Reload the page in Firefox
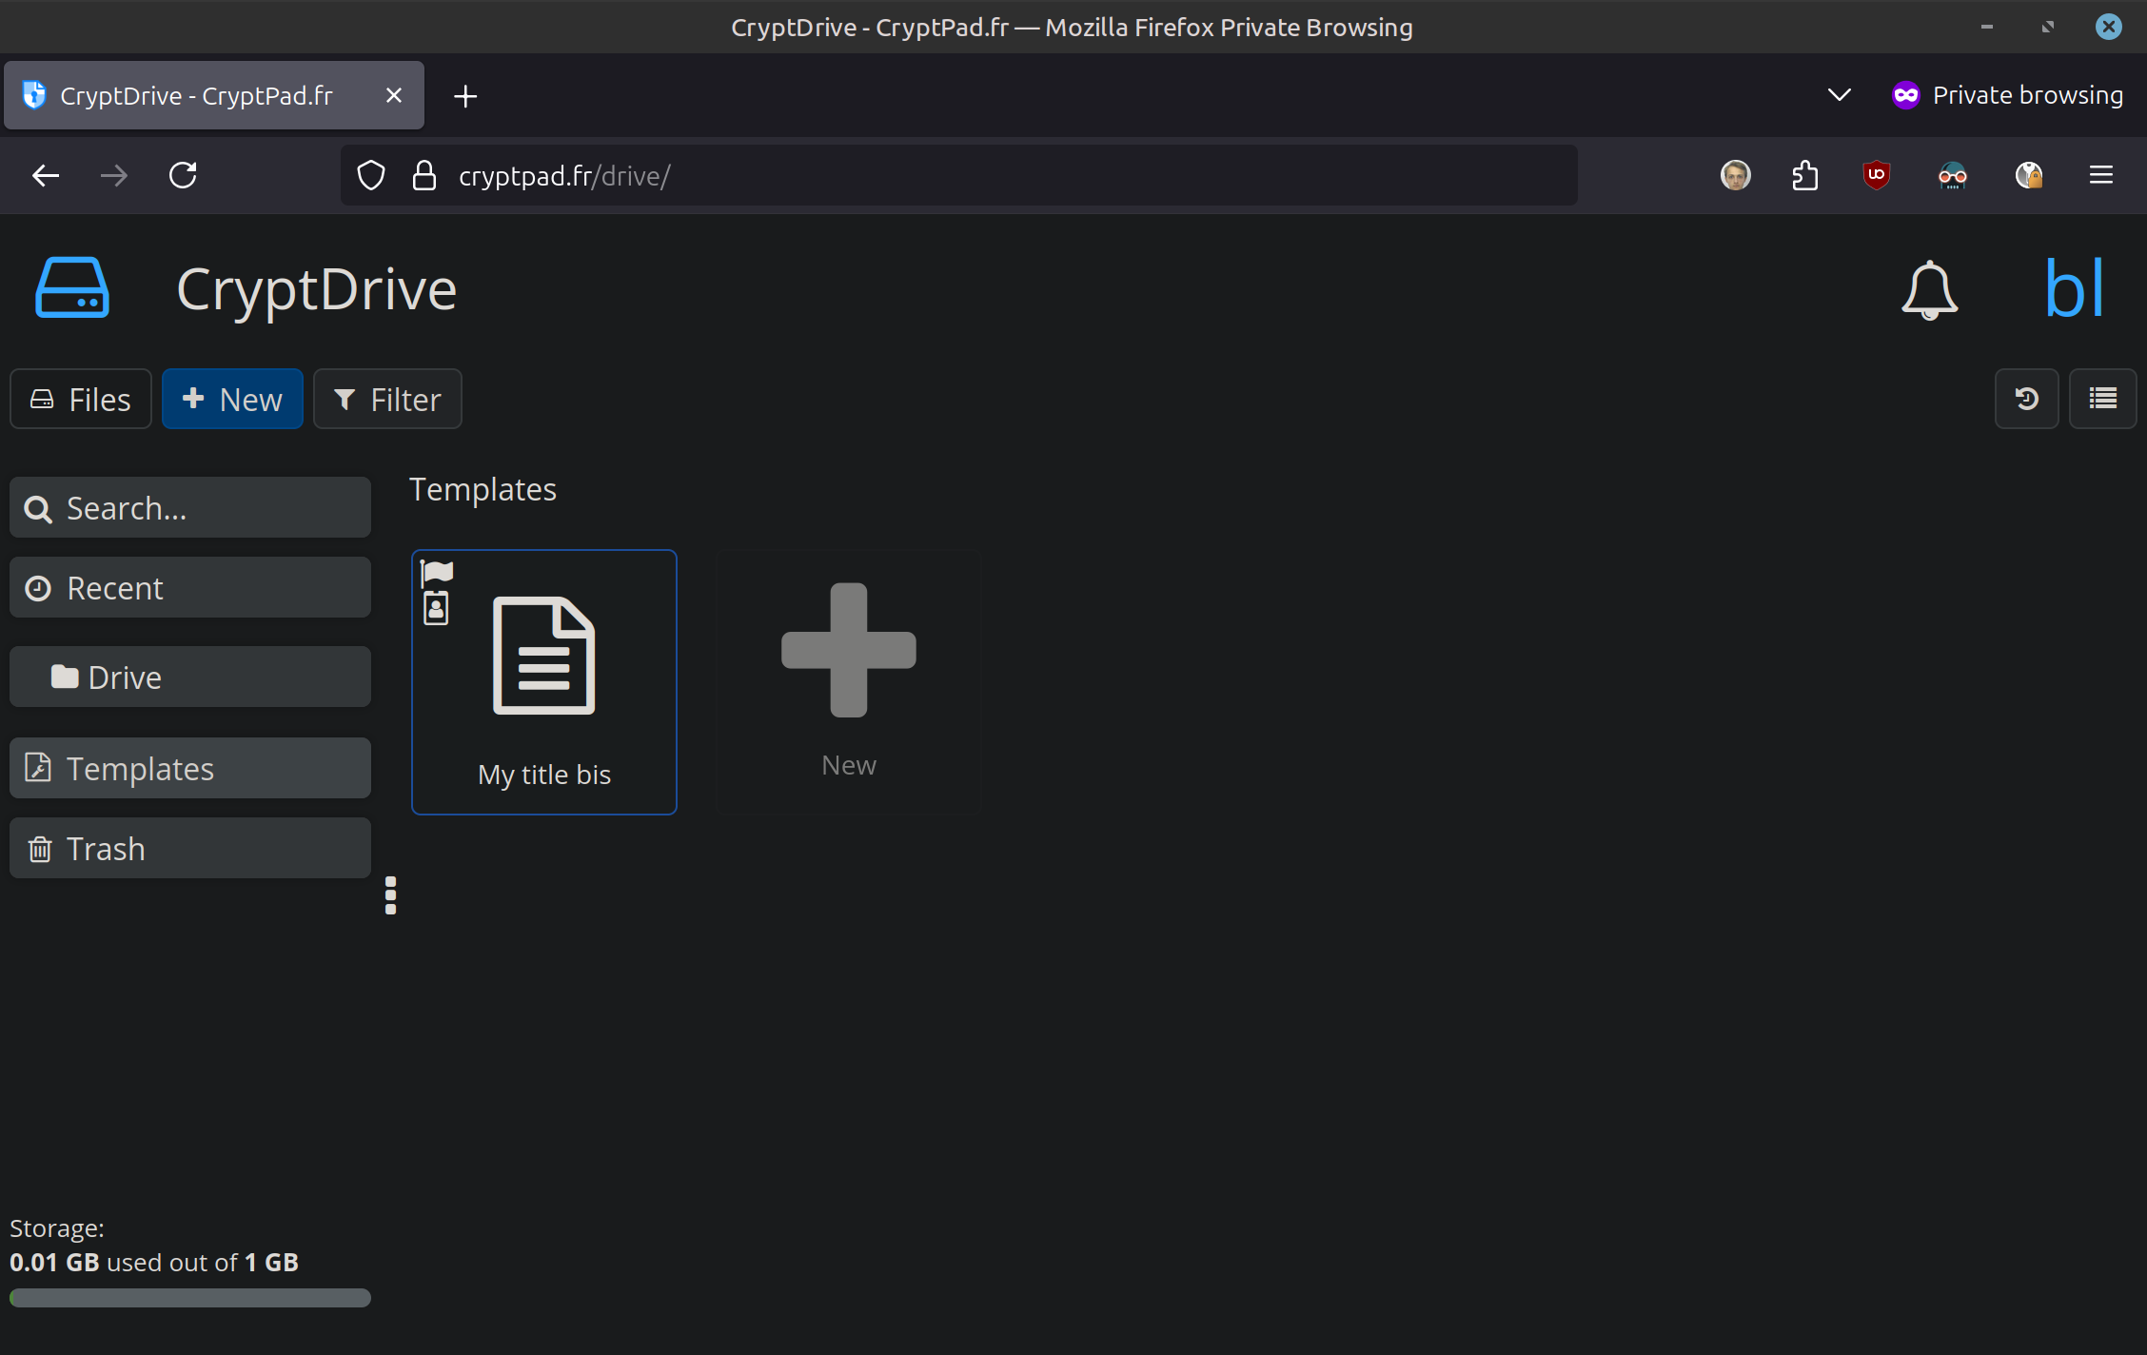 (x=183, y=175)
